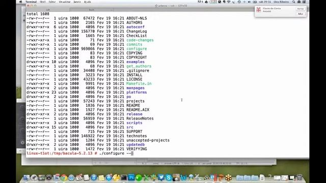Click the linux-tlot shell prompt

62,154
